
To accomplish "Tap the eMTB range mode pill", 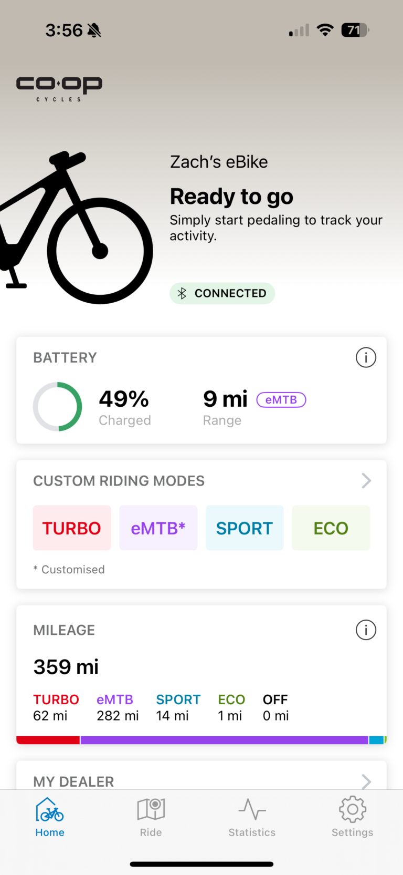I will [281, 400].
